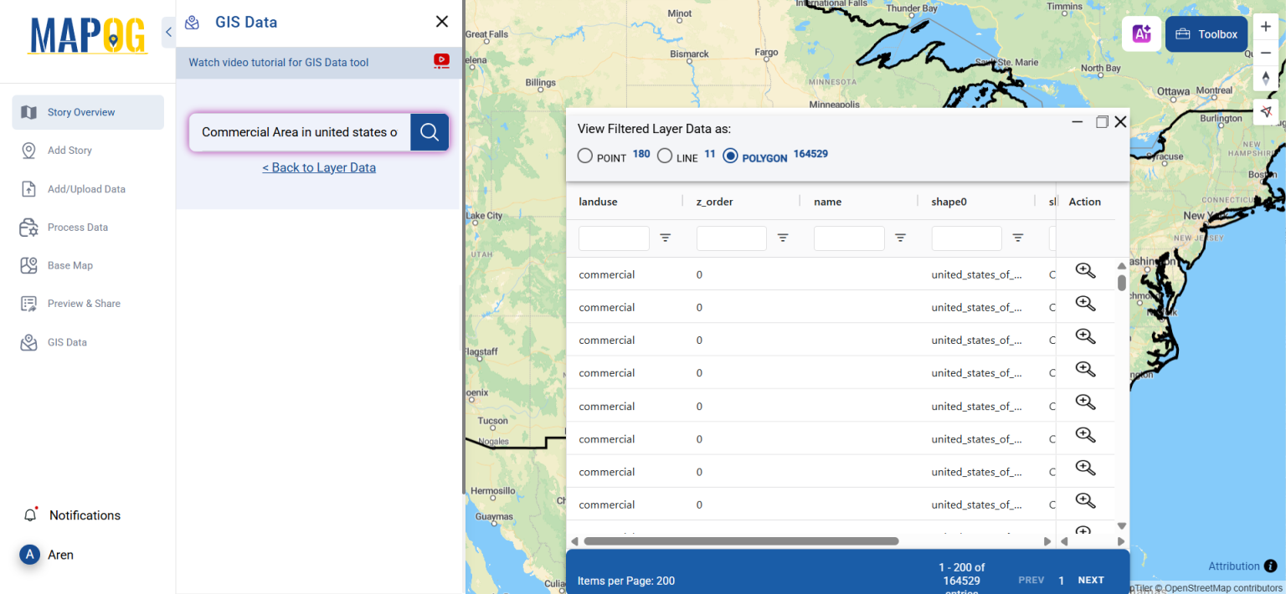Screen dimensions: 1286x594
Task: Click the YouTube video tutorial icon
Action: pyautogui.click(x=441, y=61)
